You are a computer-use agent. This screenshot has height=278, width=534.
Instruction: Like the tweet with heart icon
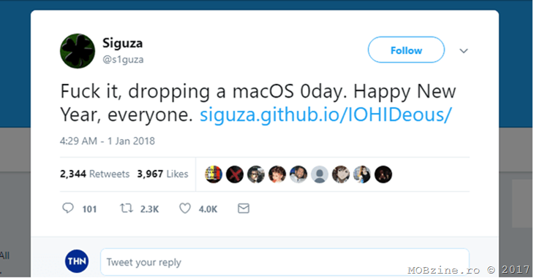point(185,209)
